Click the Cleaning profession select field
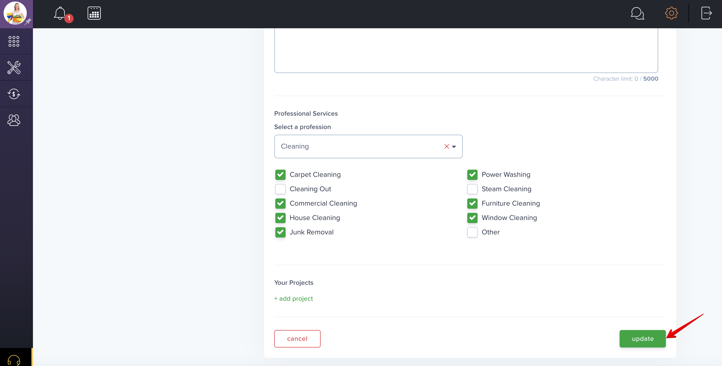Image resolution: width=722 pixels, height=366 pixels. [368, 147]
